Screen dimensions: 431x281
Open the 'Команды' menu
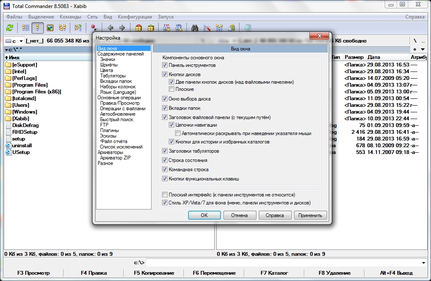70,17
